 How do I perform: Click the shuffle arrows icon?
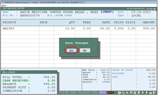(x=127, y=92)
